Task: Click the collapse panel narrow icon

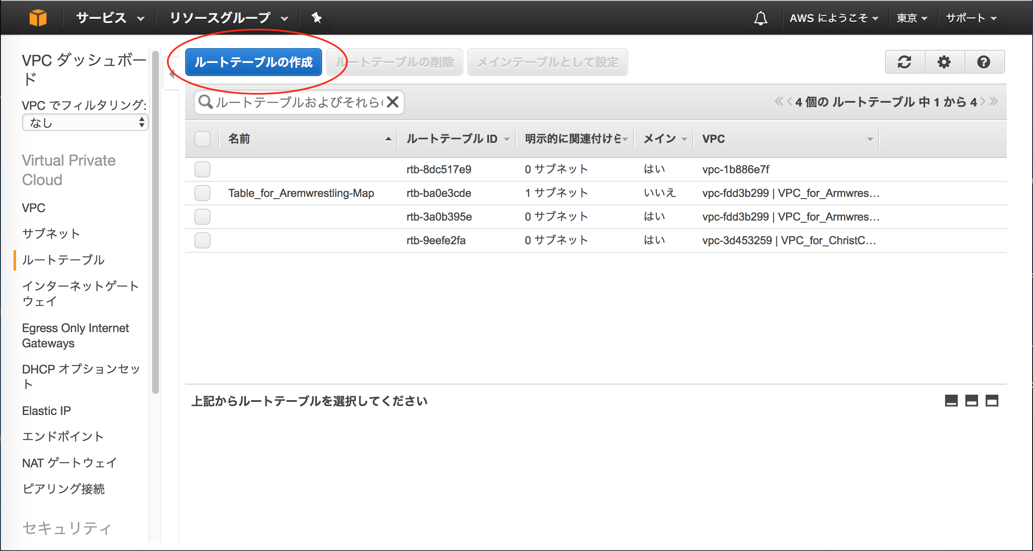Action: click(952, 400)
